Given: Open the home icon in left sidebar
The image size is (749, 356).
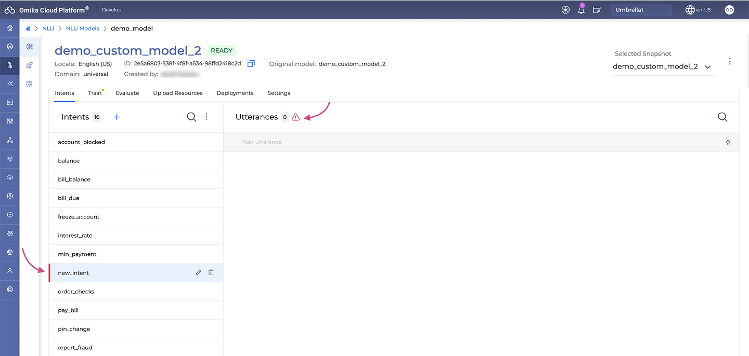Looking at the screenshot, I should (x=9, y=28).
